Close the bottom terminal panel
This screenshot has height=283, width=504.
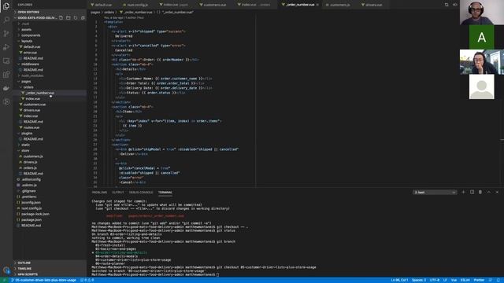(497, 192)
